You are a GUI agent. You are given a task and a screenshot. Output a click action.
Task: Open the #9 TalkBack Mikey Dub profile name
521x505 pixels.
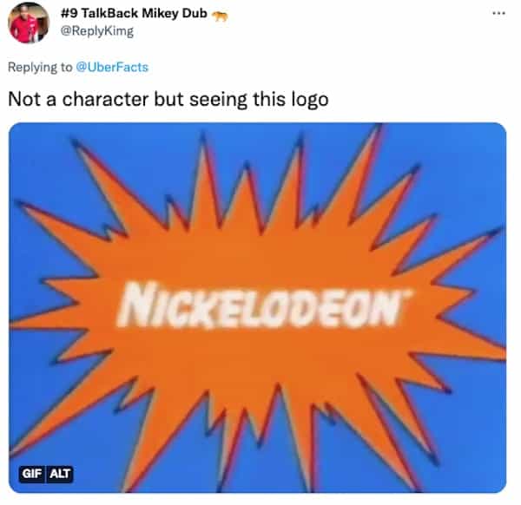point(134,13)
